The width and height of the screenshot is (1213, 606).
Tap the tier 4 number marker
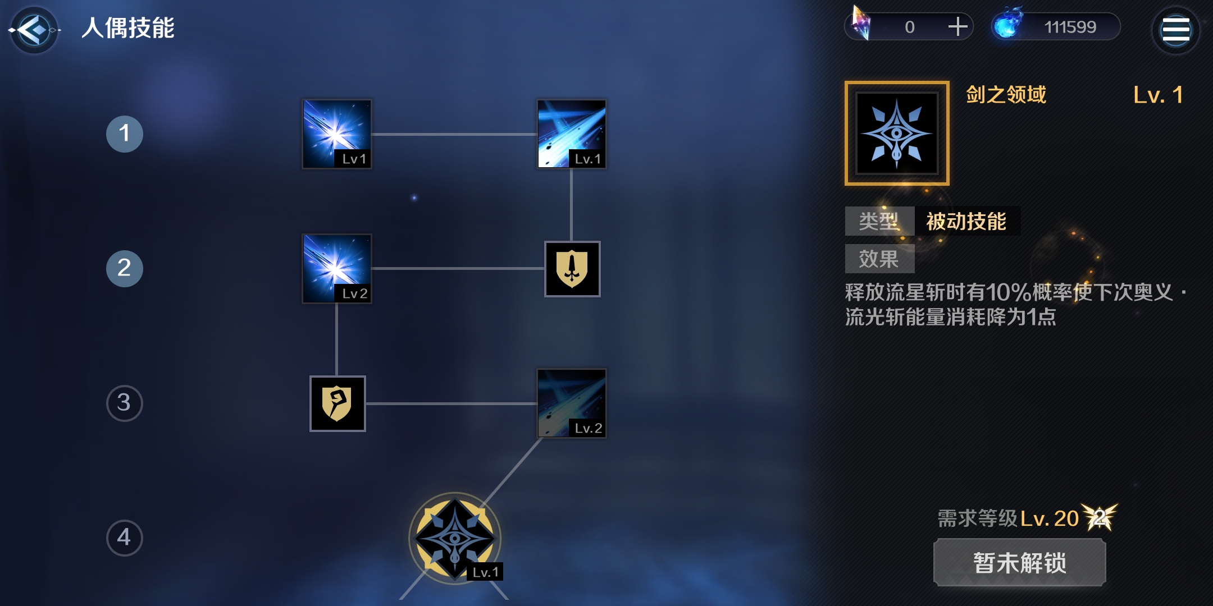(125, 538)
